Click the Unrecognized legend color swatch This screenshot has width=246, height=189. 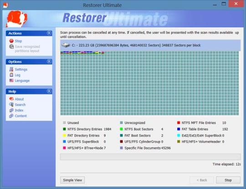pyautogui.click(x=121, y=123)
